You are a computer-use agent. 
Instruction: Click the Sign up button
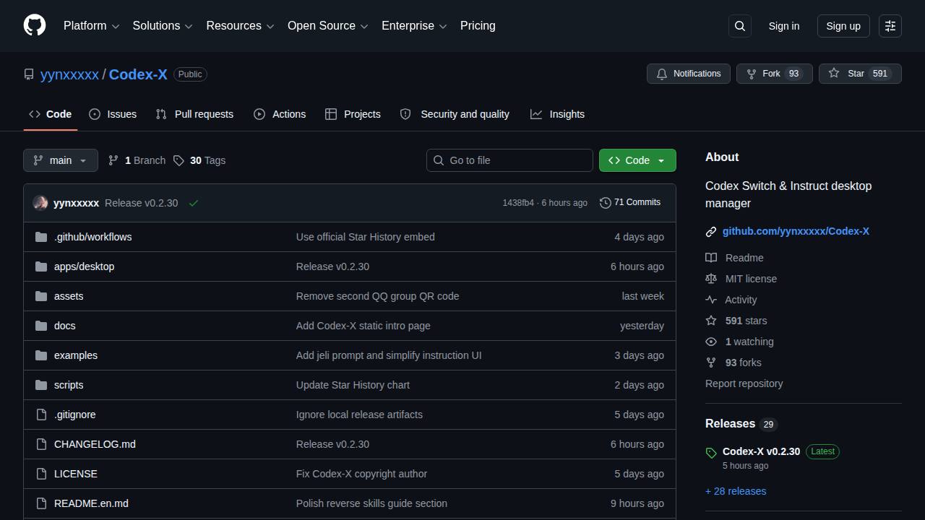tap(843, 26)
